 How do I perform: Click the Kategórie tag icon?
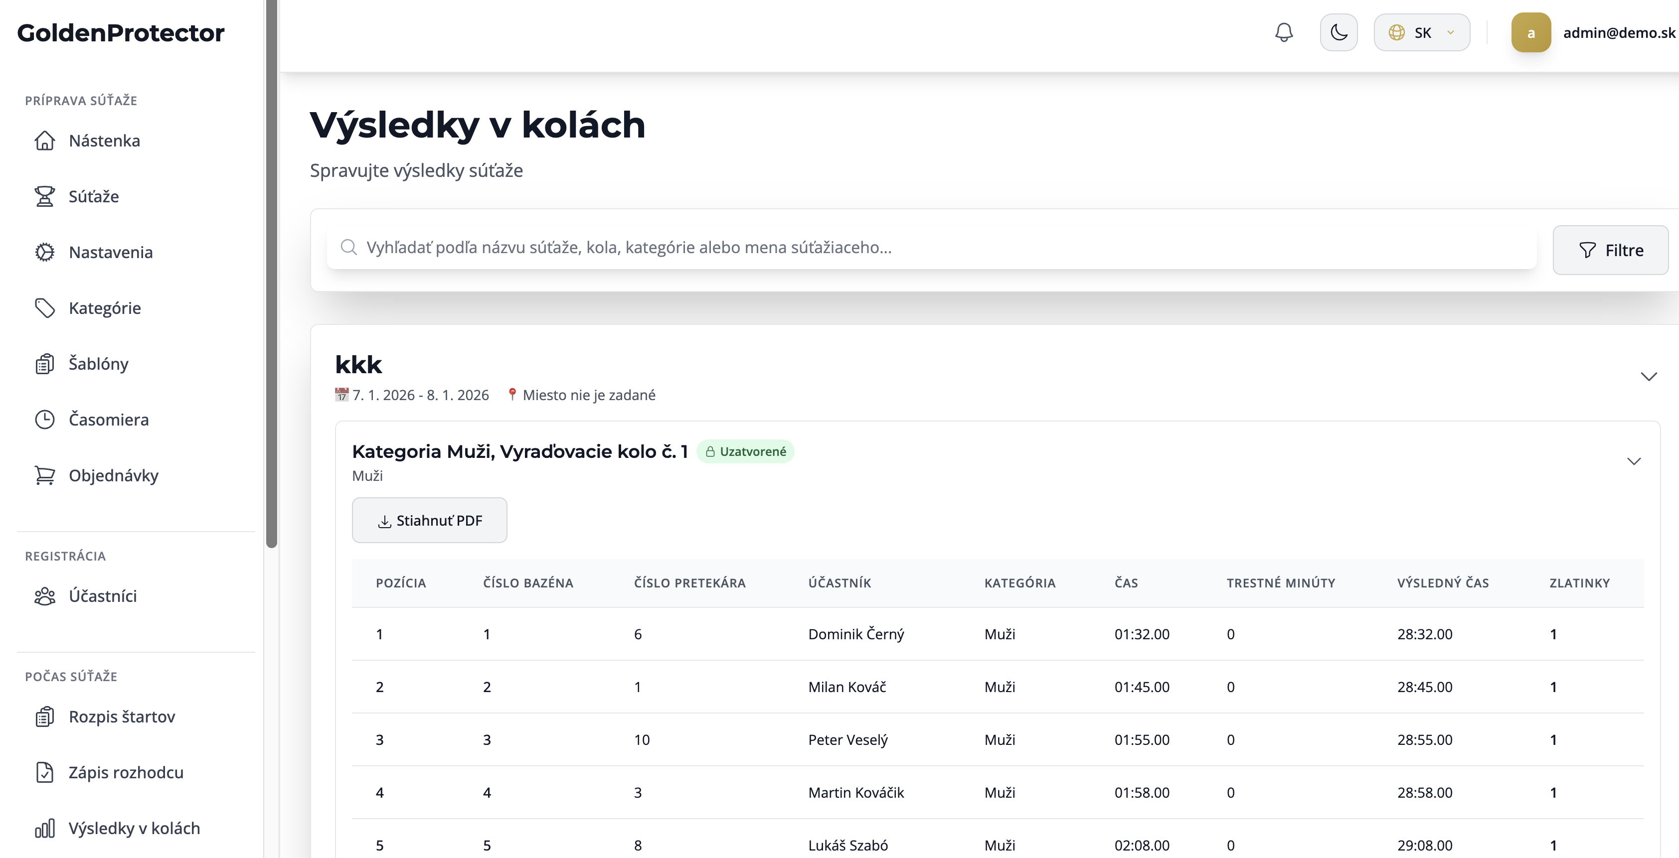44,307
